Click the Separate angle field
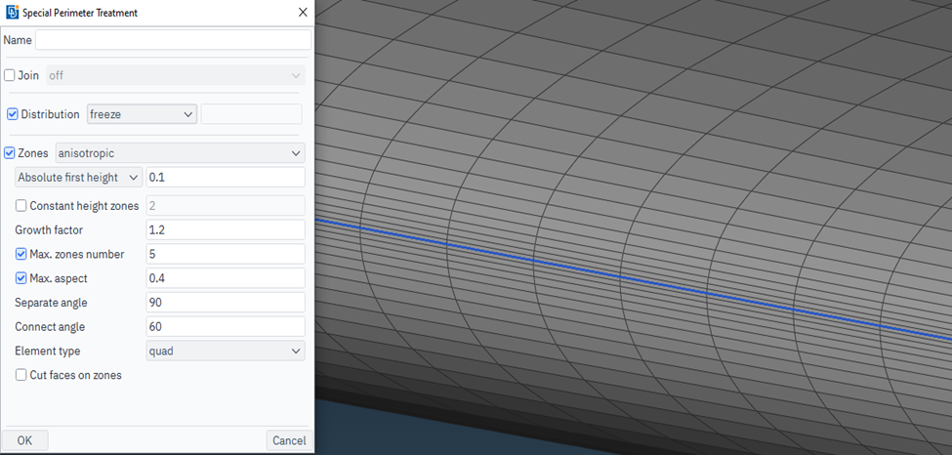The height and width of the screenshot is (455, 952). [x=225, y=303]
